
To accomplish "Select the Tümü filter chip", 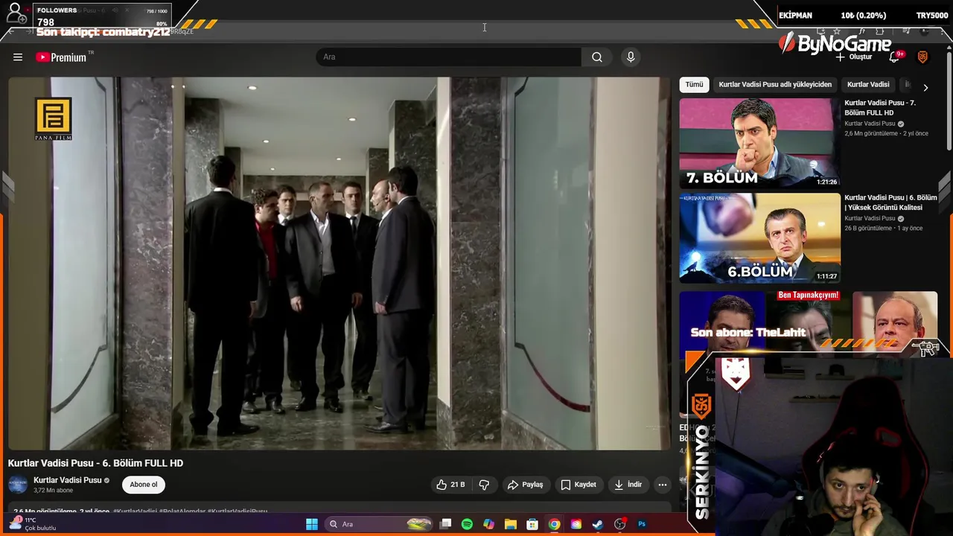I will tap(694, 85).
